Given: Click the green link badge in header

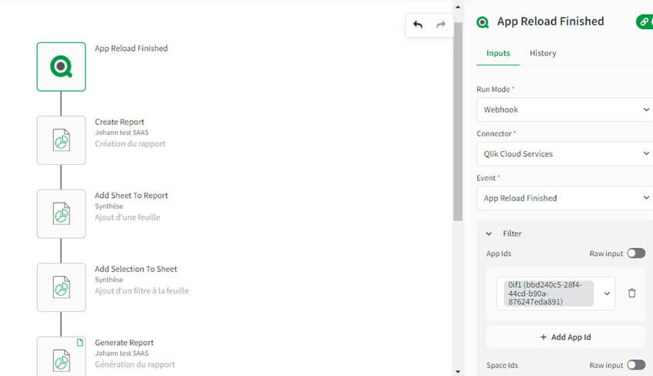Looking at the screenshot, I should 645,22.
